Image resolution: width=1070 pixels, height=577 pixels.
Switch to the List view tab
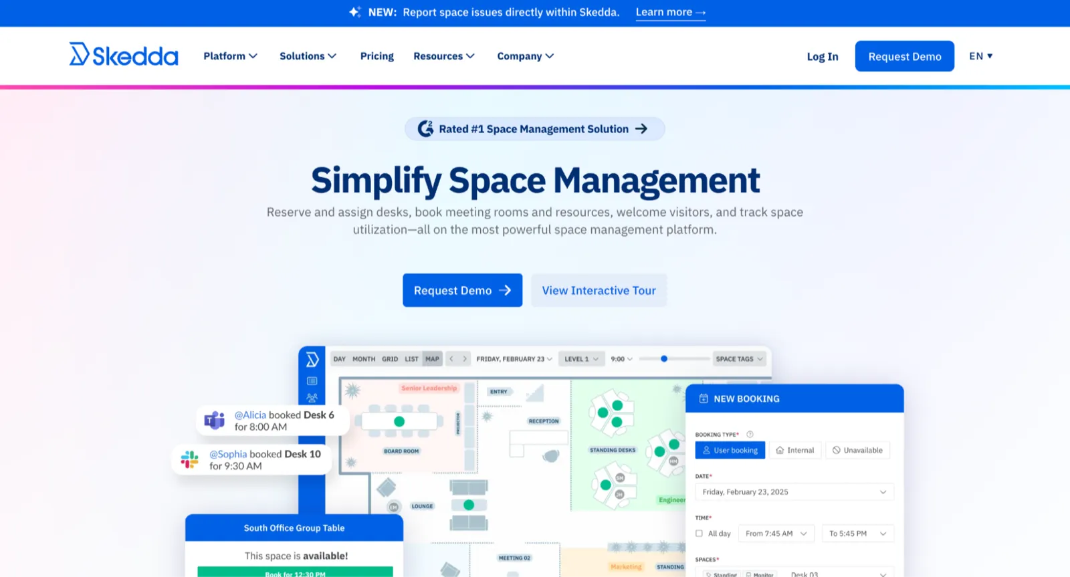[x=411, y=359]
